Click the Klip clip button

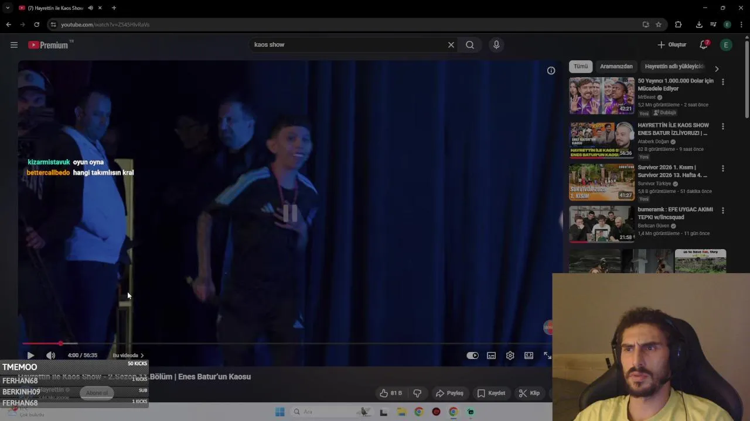[x=529, y=393]
